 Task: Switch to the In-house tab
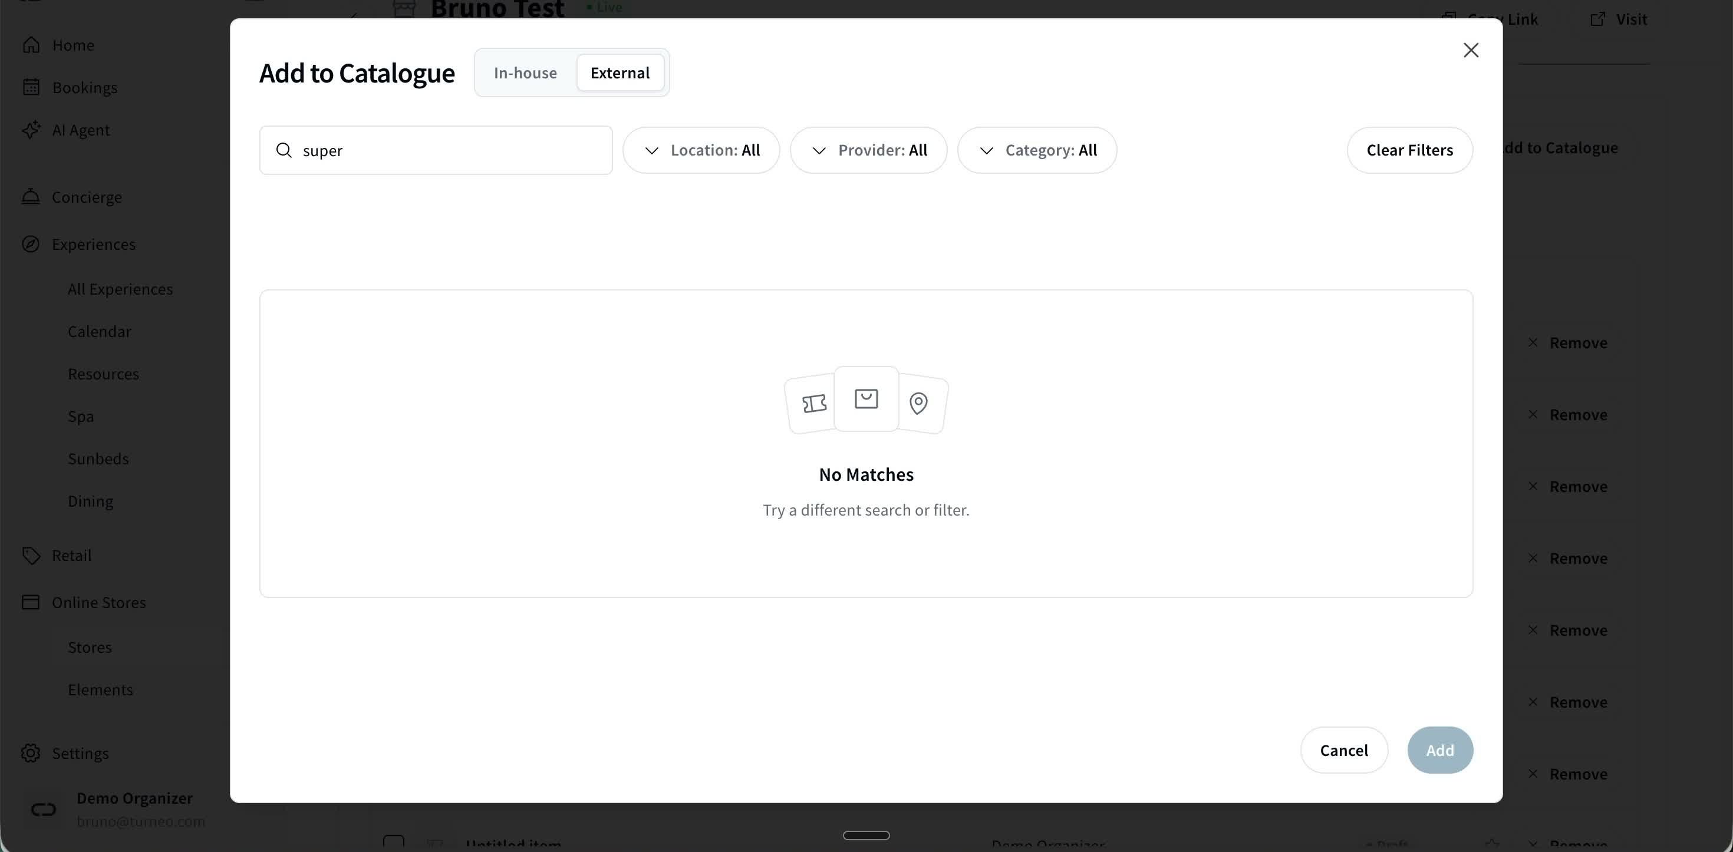click(525, 72)
